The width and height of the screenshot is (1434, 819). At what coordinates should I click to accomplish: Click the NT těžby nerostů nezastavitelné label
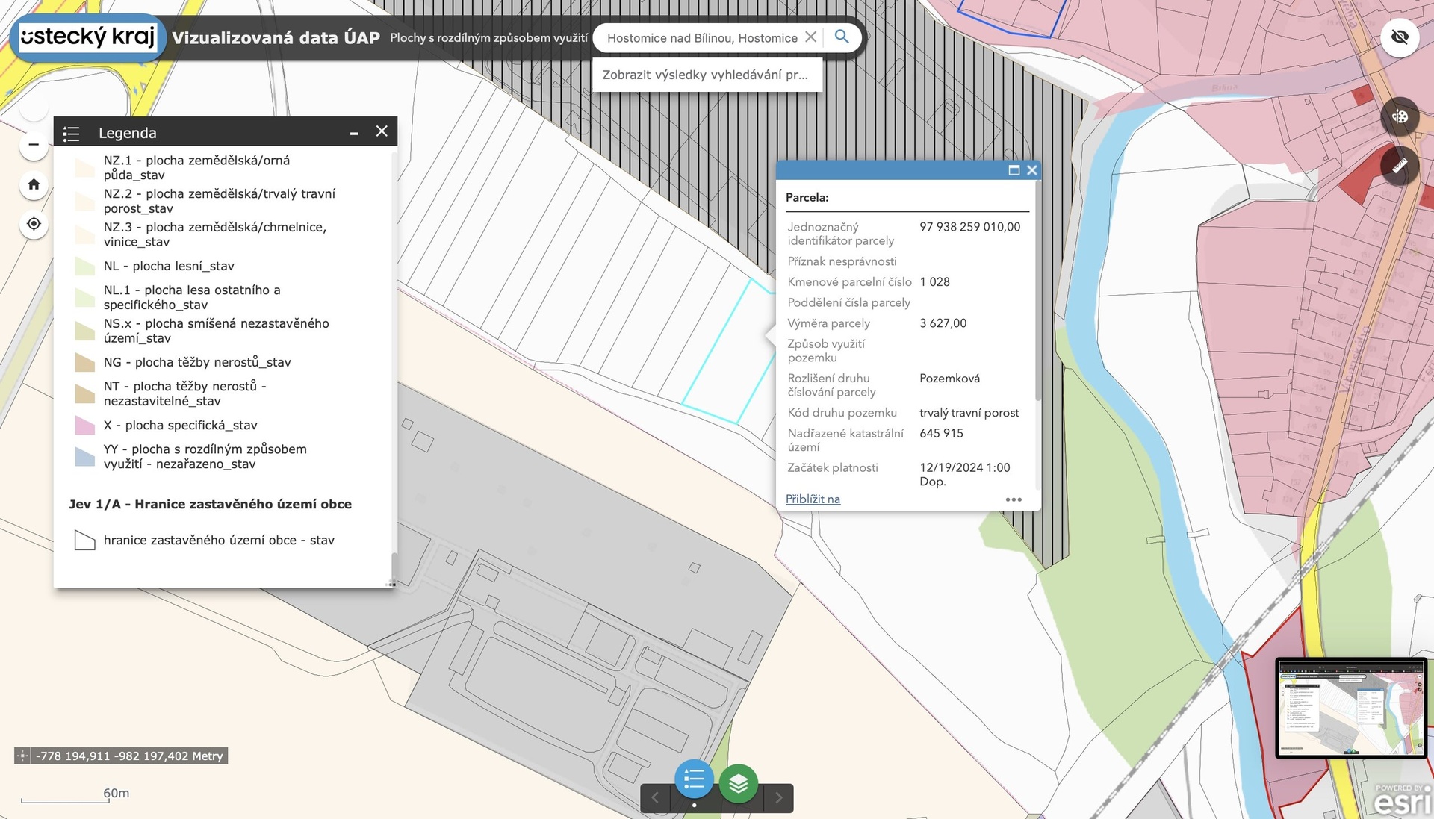185,393
